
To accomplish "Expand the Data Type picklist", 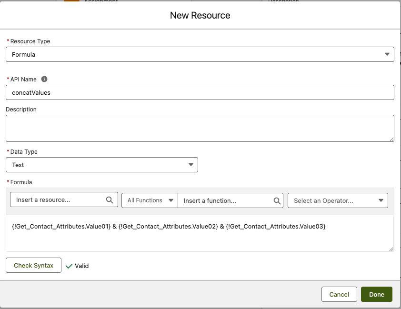I will [x=101, y=165].
